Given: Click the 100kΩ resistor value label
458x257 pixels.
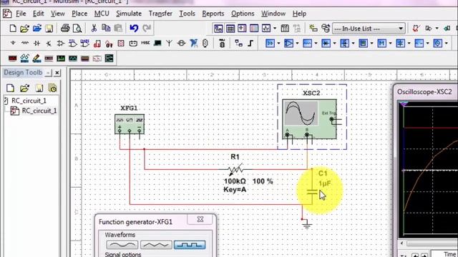Looking at the screenshot, I should tap(235, 181).
